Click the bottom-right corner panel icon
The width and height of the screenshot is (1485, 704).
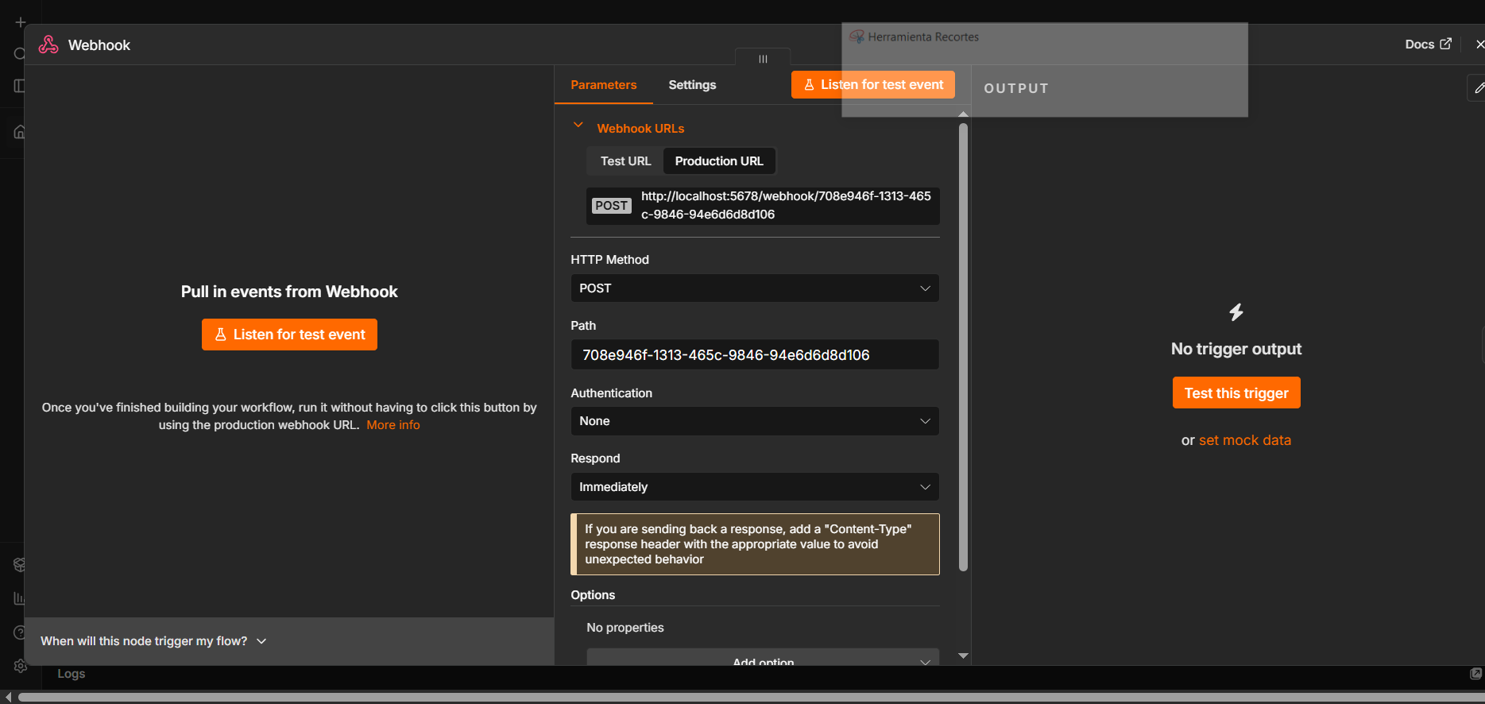click(x=1476, y=674)
